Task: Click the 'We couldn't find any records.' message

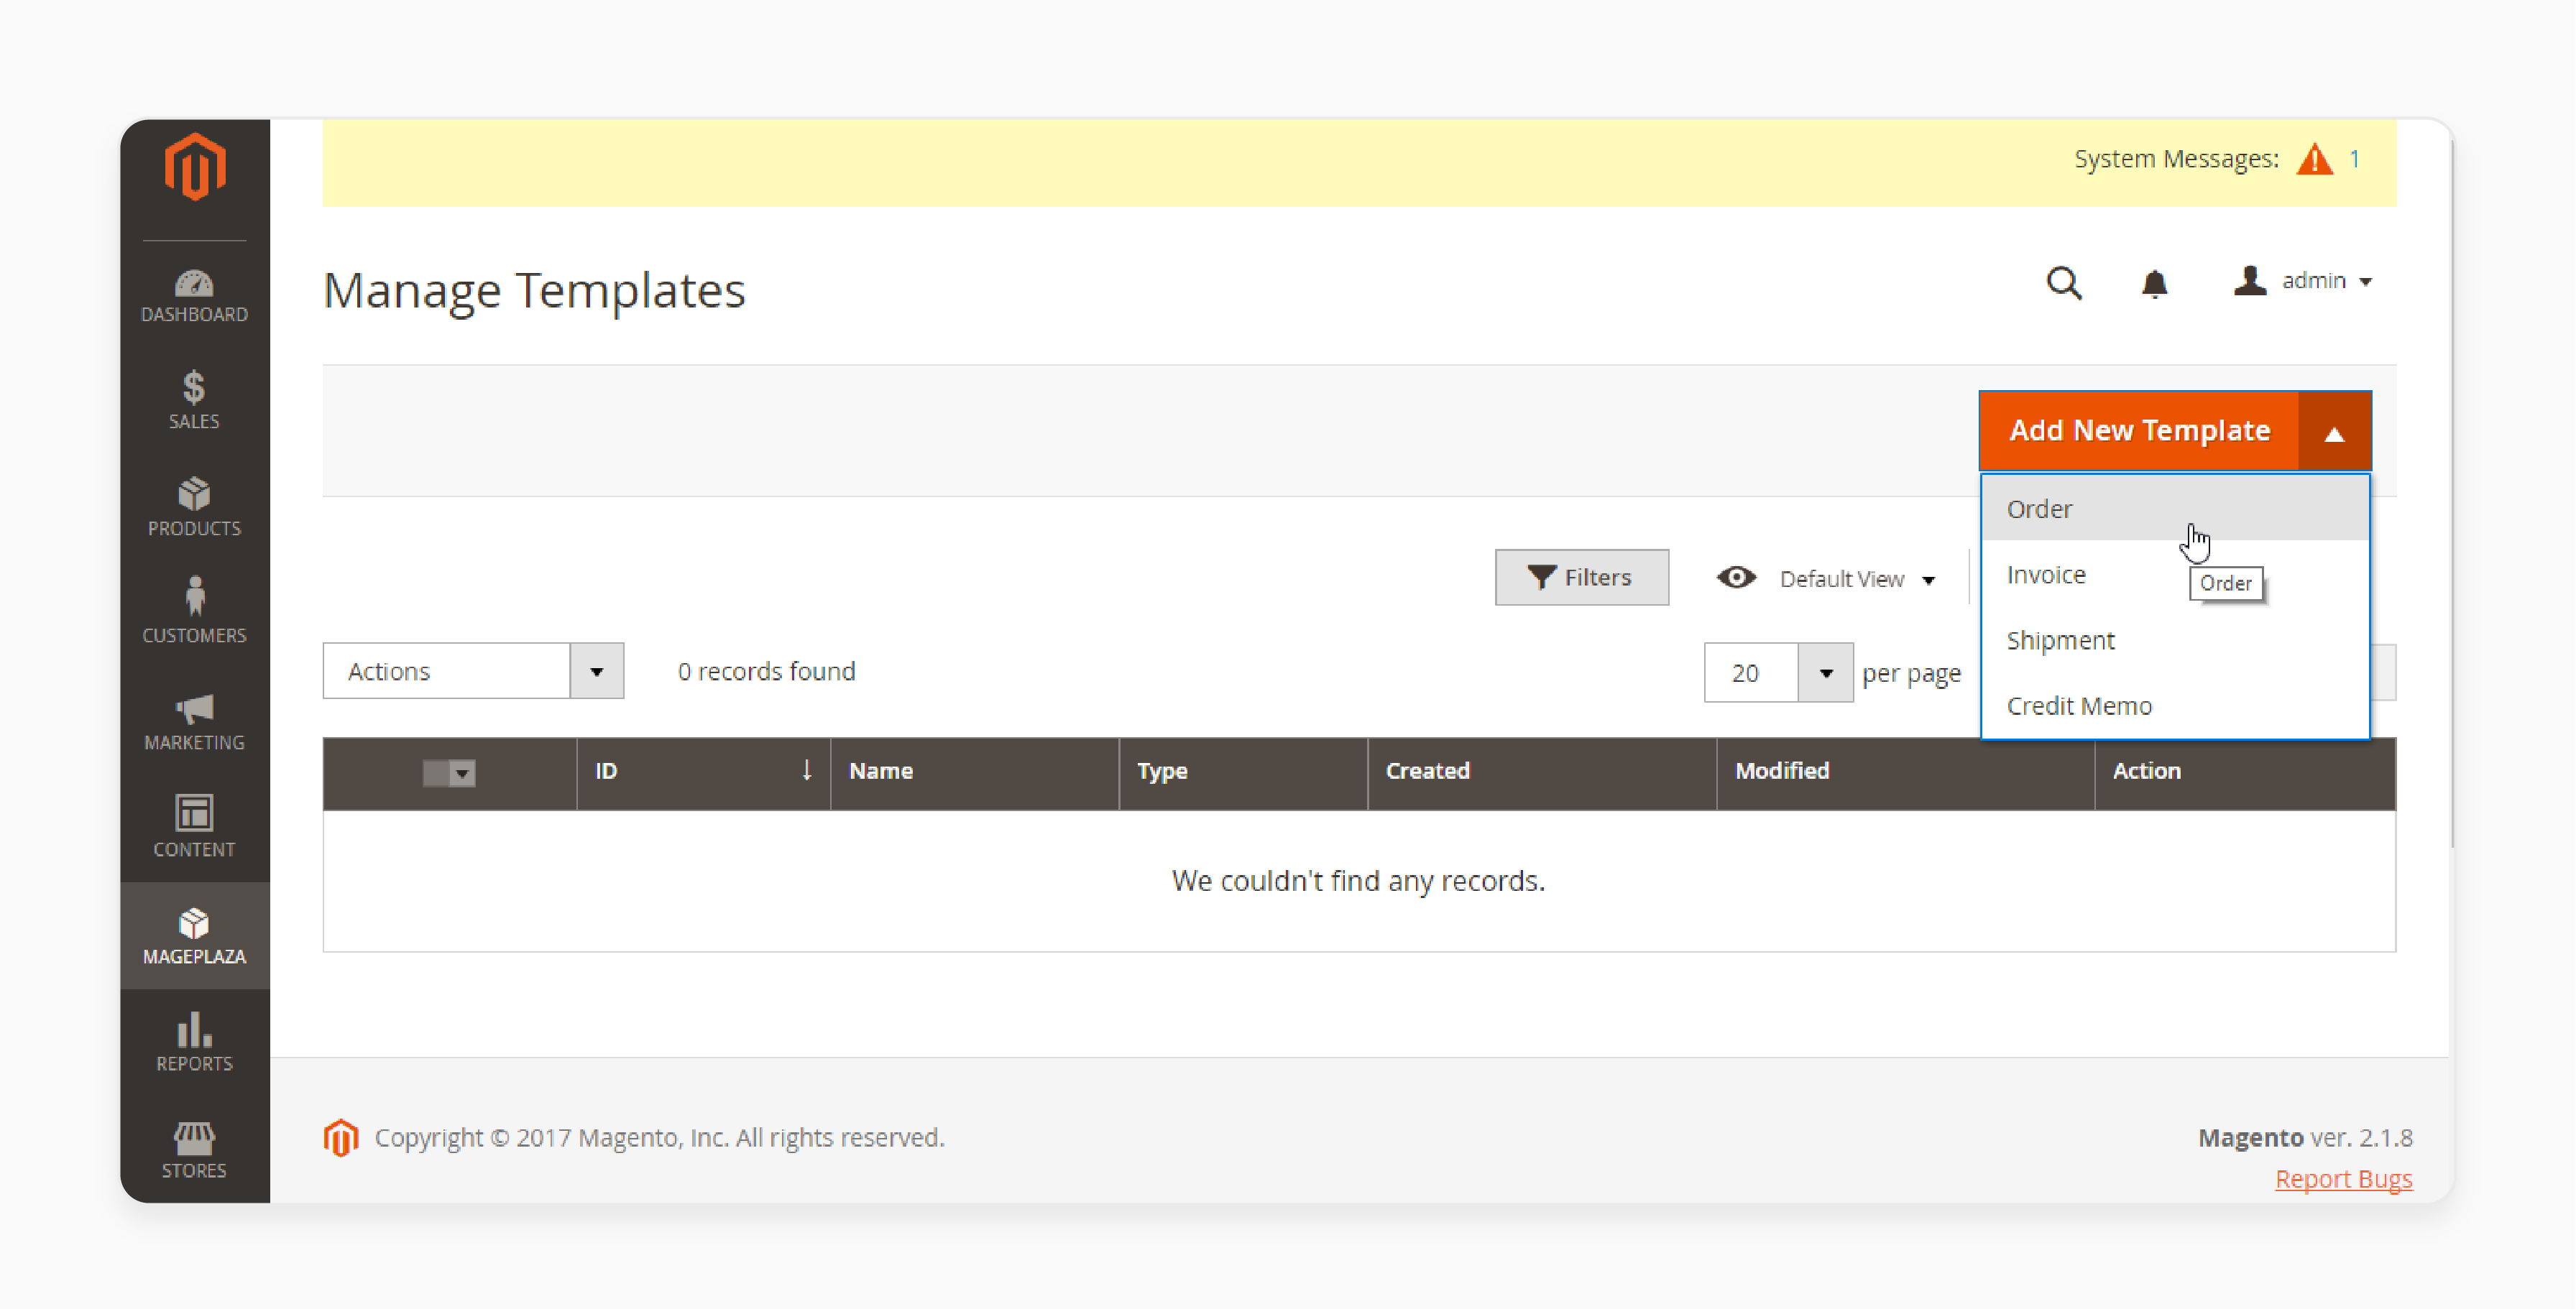Action: [x=1358, y=882]
